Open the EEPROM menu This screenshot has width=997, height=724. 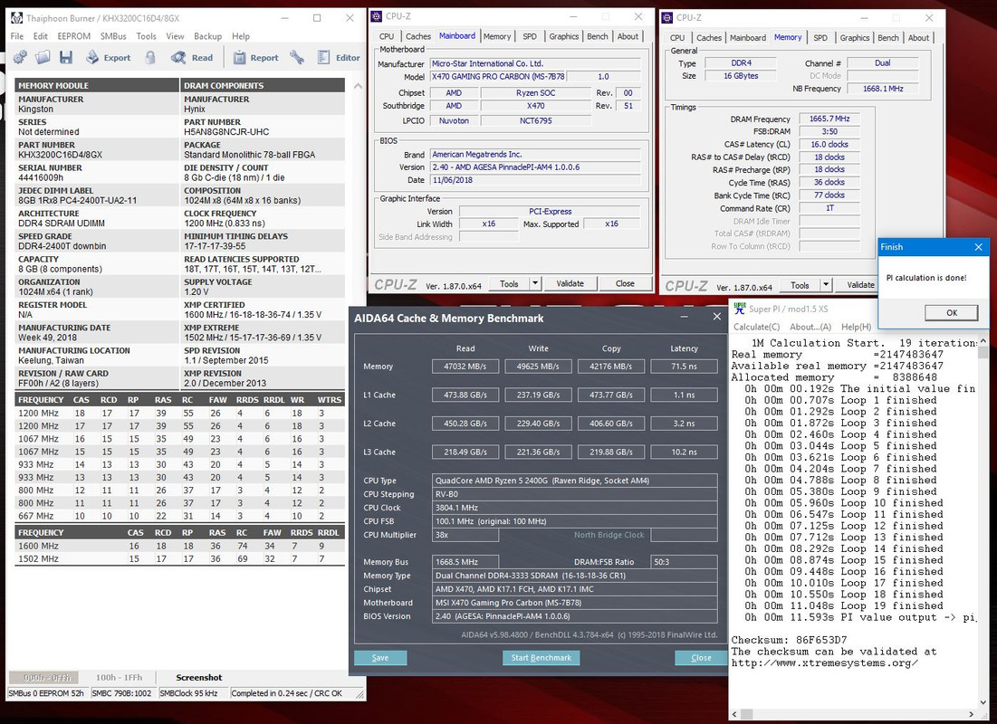(73, 36)
